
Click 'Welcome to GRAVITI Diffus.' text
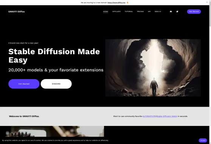coord(24,116)
